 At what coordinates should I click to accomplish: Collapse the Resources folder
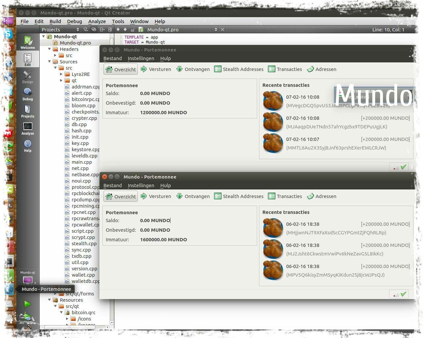(x=49, y=300)
